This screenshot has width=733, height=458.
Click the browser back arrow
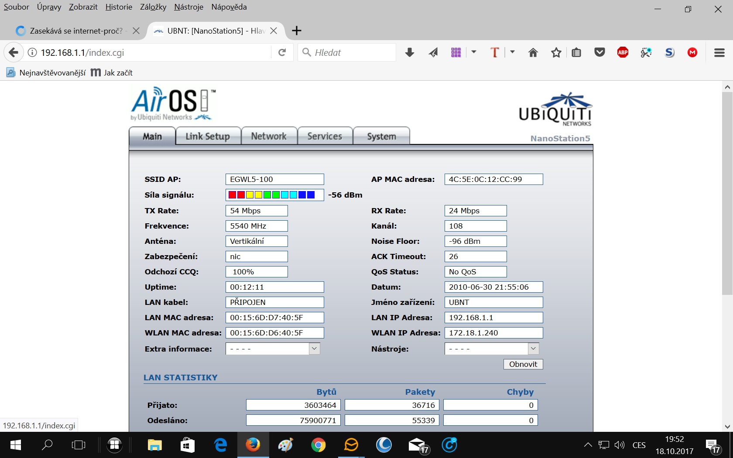point(14,53)
